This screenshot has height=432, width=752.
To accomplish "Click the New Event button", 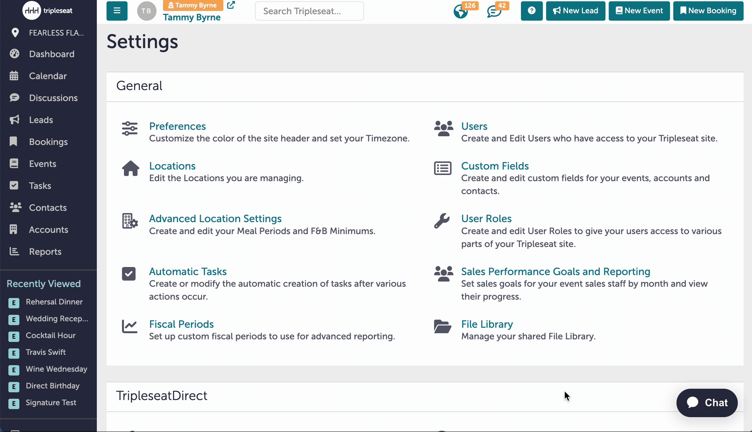I will click(639, 11).
